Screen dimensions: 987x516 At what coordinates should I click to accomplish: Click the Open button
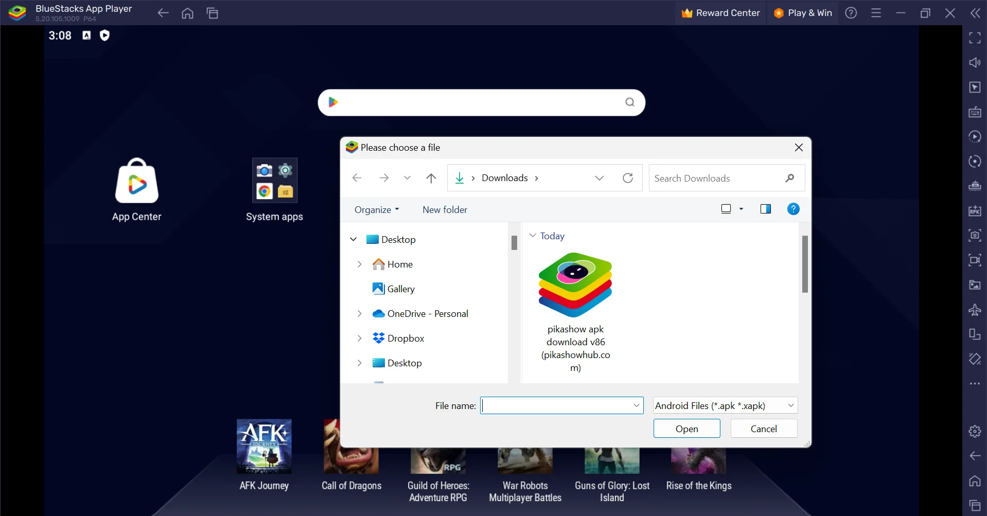point(686,429)
